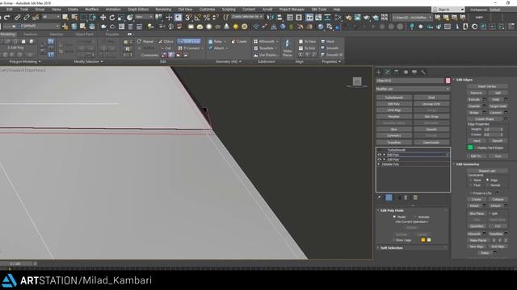Toggle visibility of second Edit Poly modifier
Image resolution: width=517 pixels, height=290 pixels.
tap(379, 159)
